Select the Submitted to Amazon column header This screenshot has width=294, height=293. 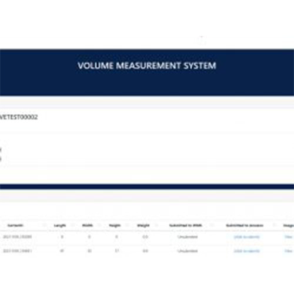pos(245,225)
